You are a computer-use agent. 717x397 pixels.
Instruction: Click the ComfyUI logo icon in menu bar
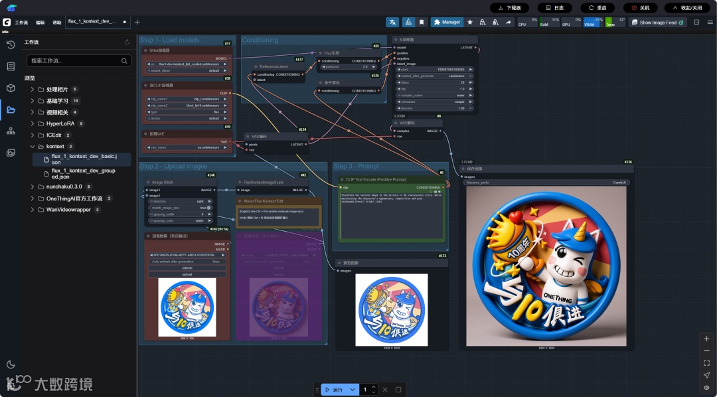click(7, 22)
